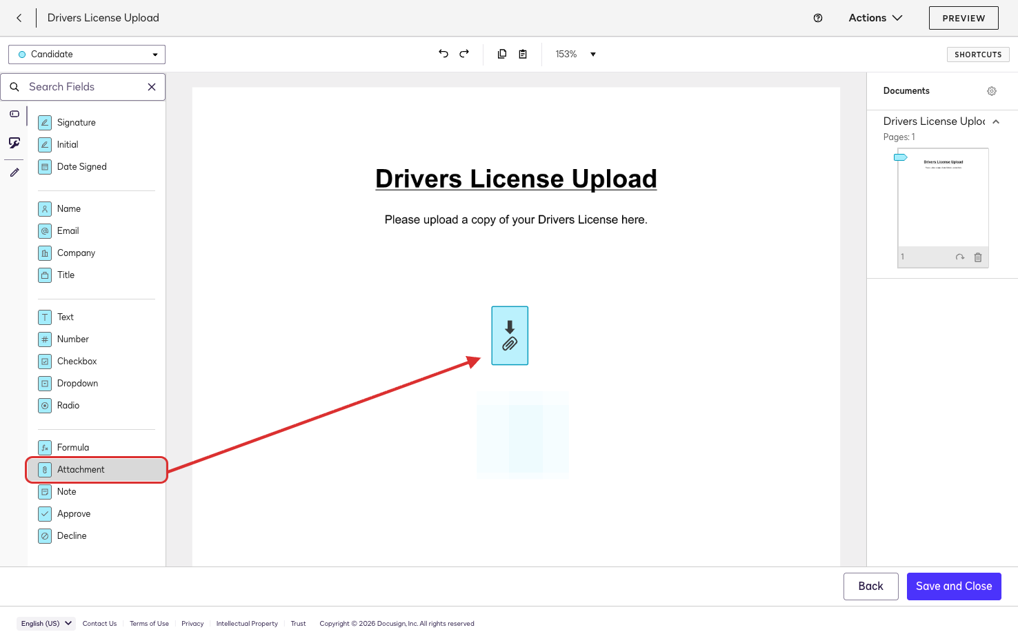This screenshot has height=641, width=1018.
Task: Open the 153% zoom dropdown
Action: coord(575,54)
